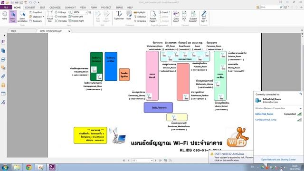
Task: Open the bookmarks panel in left sidebar
Action: coord(3,42)
